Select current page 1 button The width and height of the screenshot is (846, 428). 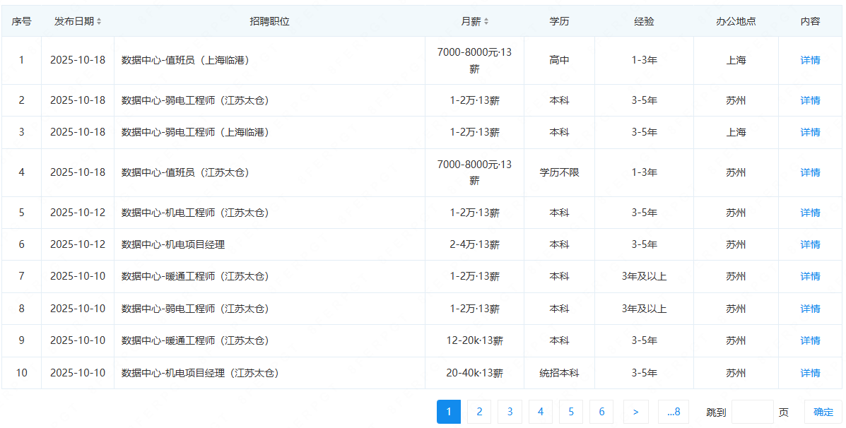pos(449,412)
